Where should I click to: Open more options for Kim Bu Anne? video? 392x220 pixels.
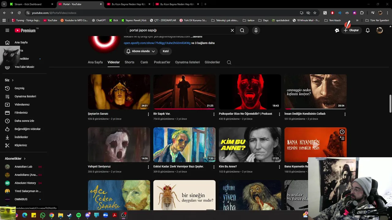(x=279, y=167)
